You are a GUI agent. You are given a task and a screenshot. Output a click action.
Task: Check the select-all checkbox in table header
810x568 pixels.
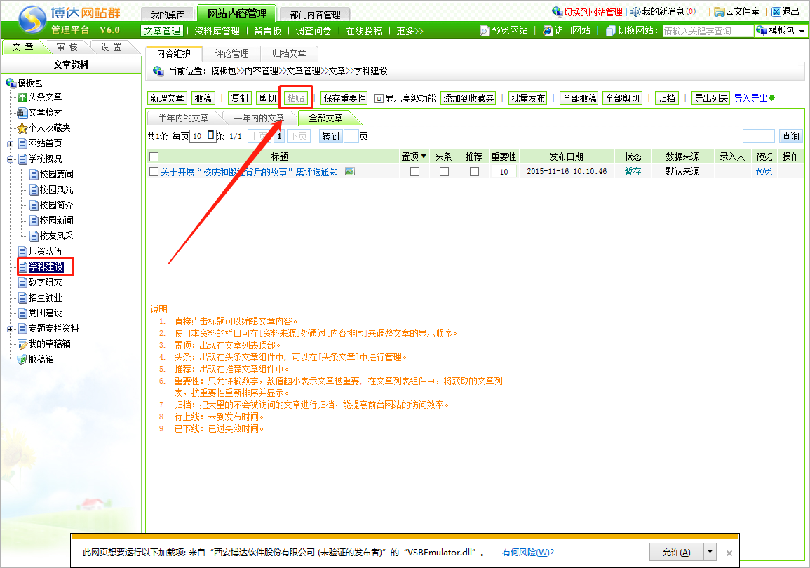(154, 156)
